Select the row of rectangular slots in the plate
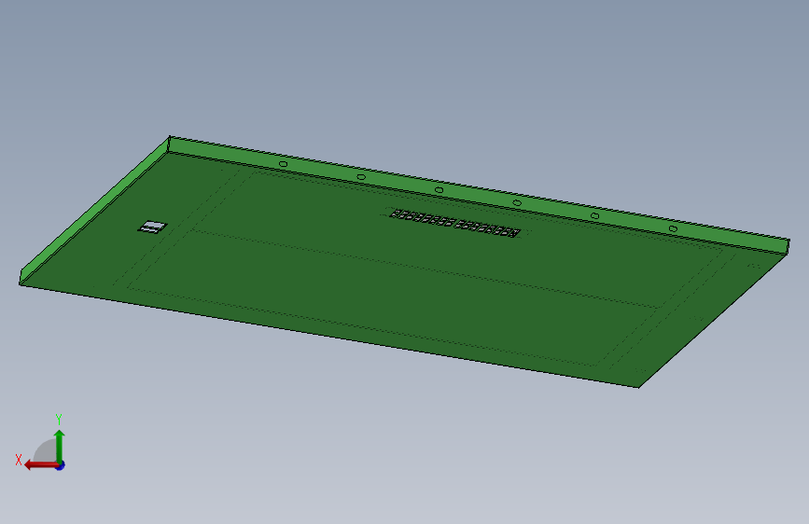The width and height of the screenshot is (809, 524). point(454,223)
